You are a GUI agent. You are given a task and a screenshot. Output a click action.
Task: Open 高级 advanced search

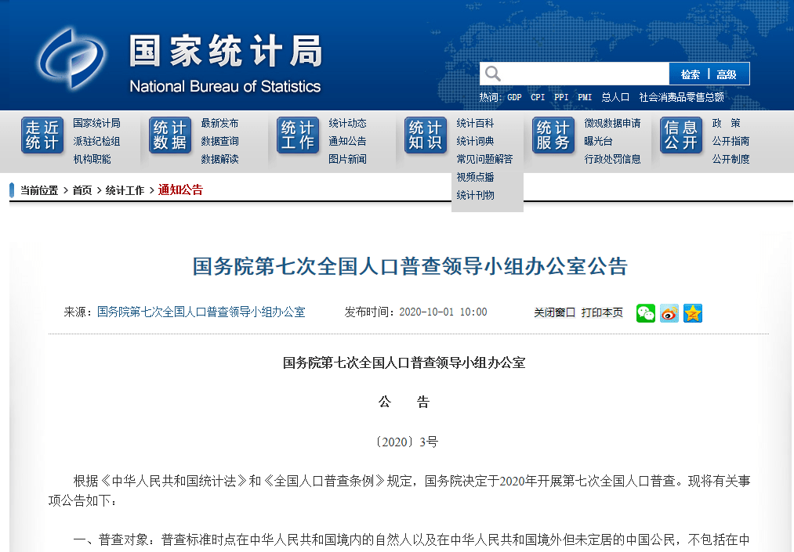(726, 74)
